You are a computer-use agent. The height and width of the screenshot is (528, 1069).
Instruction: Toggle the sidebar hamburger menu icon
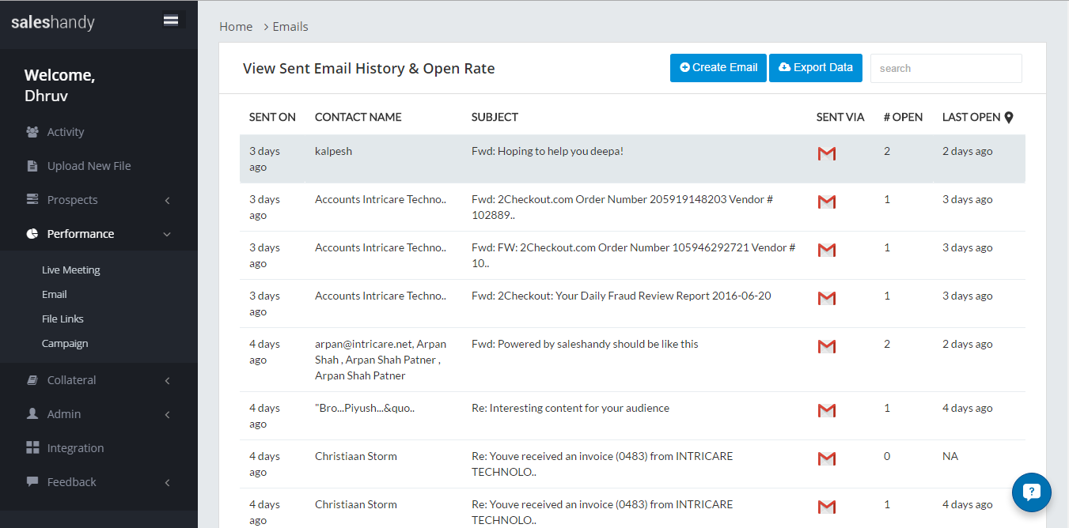pos(171,21)
